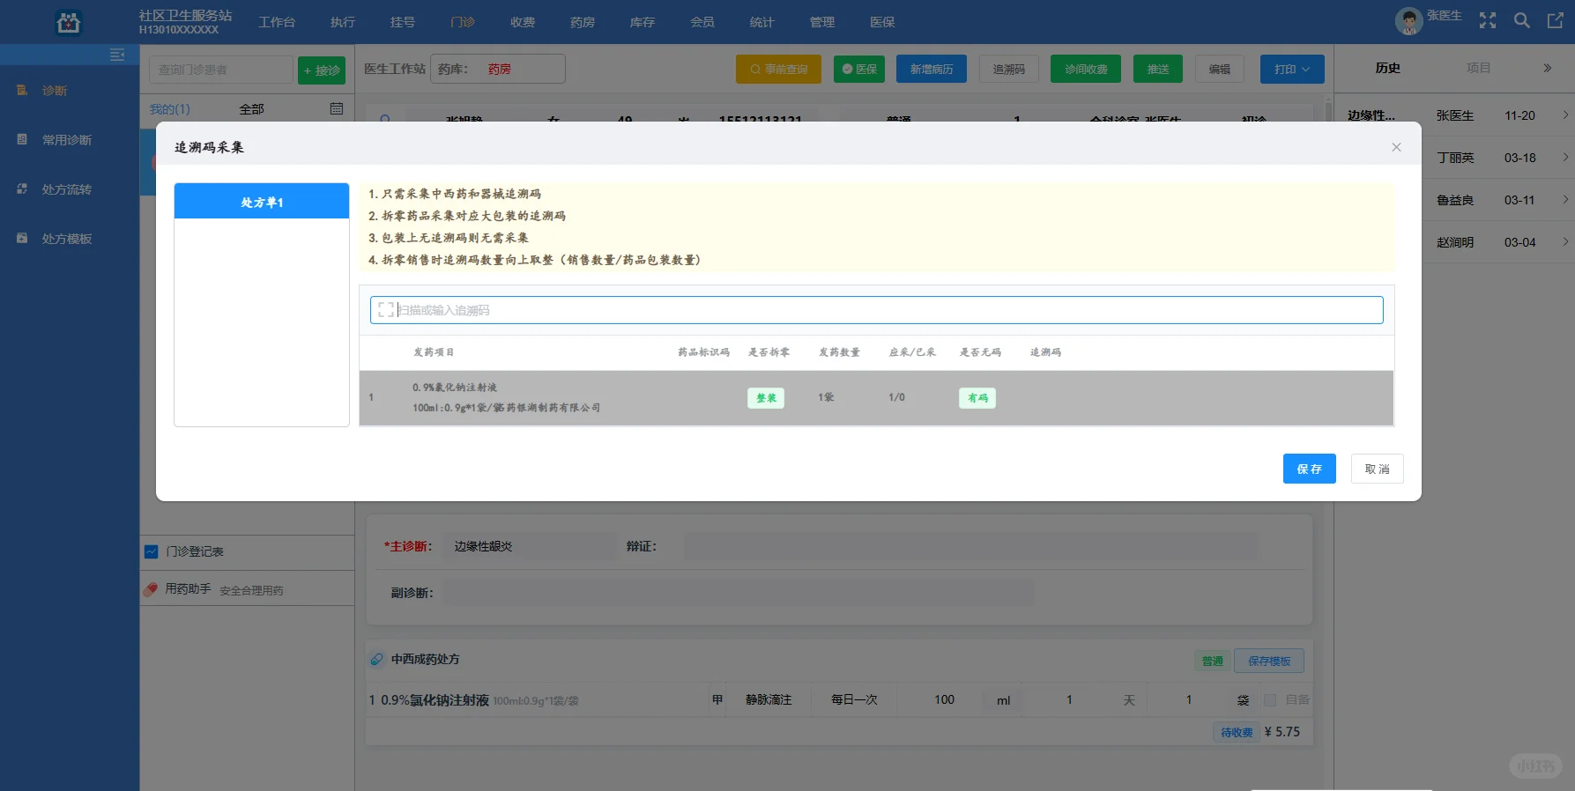1575x791 pixels.
Task: Focus the 查询门诊患者 search field
Action: 221,70
